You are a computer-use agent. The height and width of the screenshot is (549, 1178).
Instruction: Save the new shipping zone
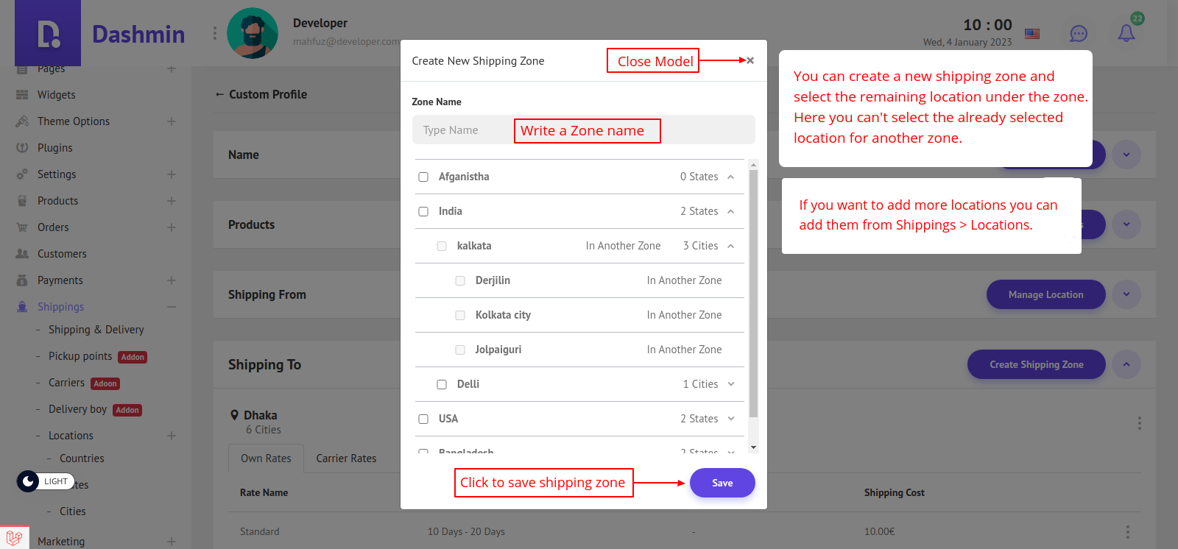tap(722, 483)
